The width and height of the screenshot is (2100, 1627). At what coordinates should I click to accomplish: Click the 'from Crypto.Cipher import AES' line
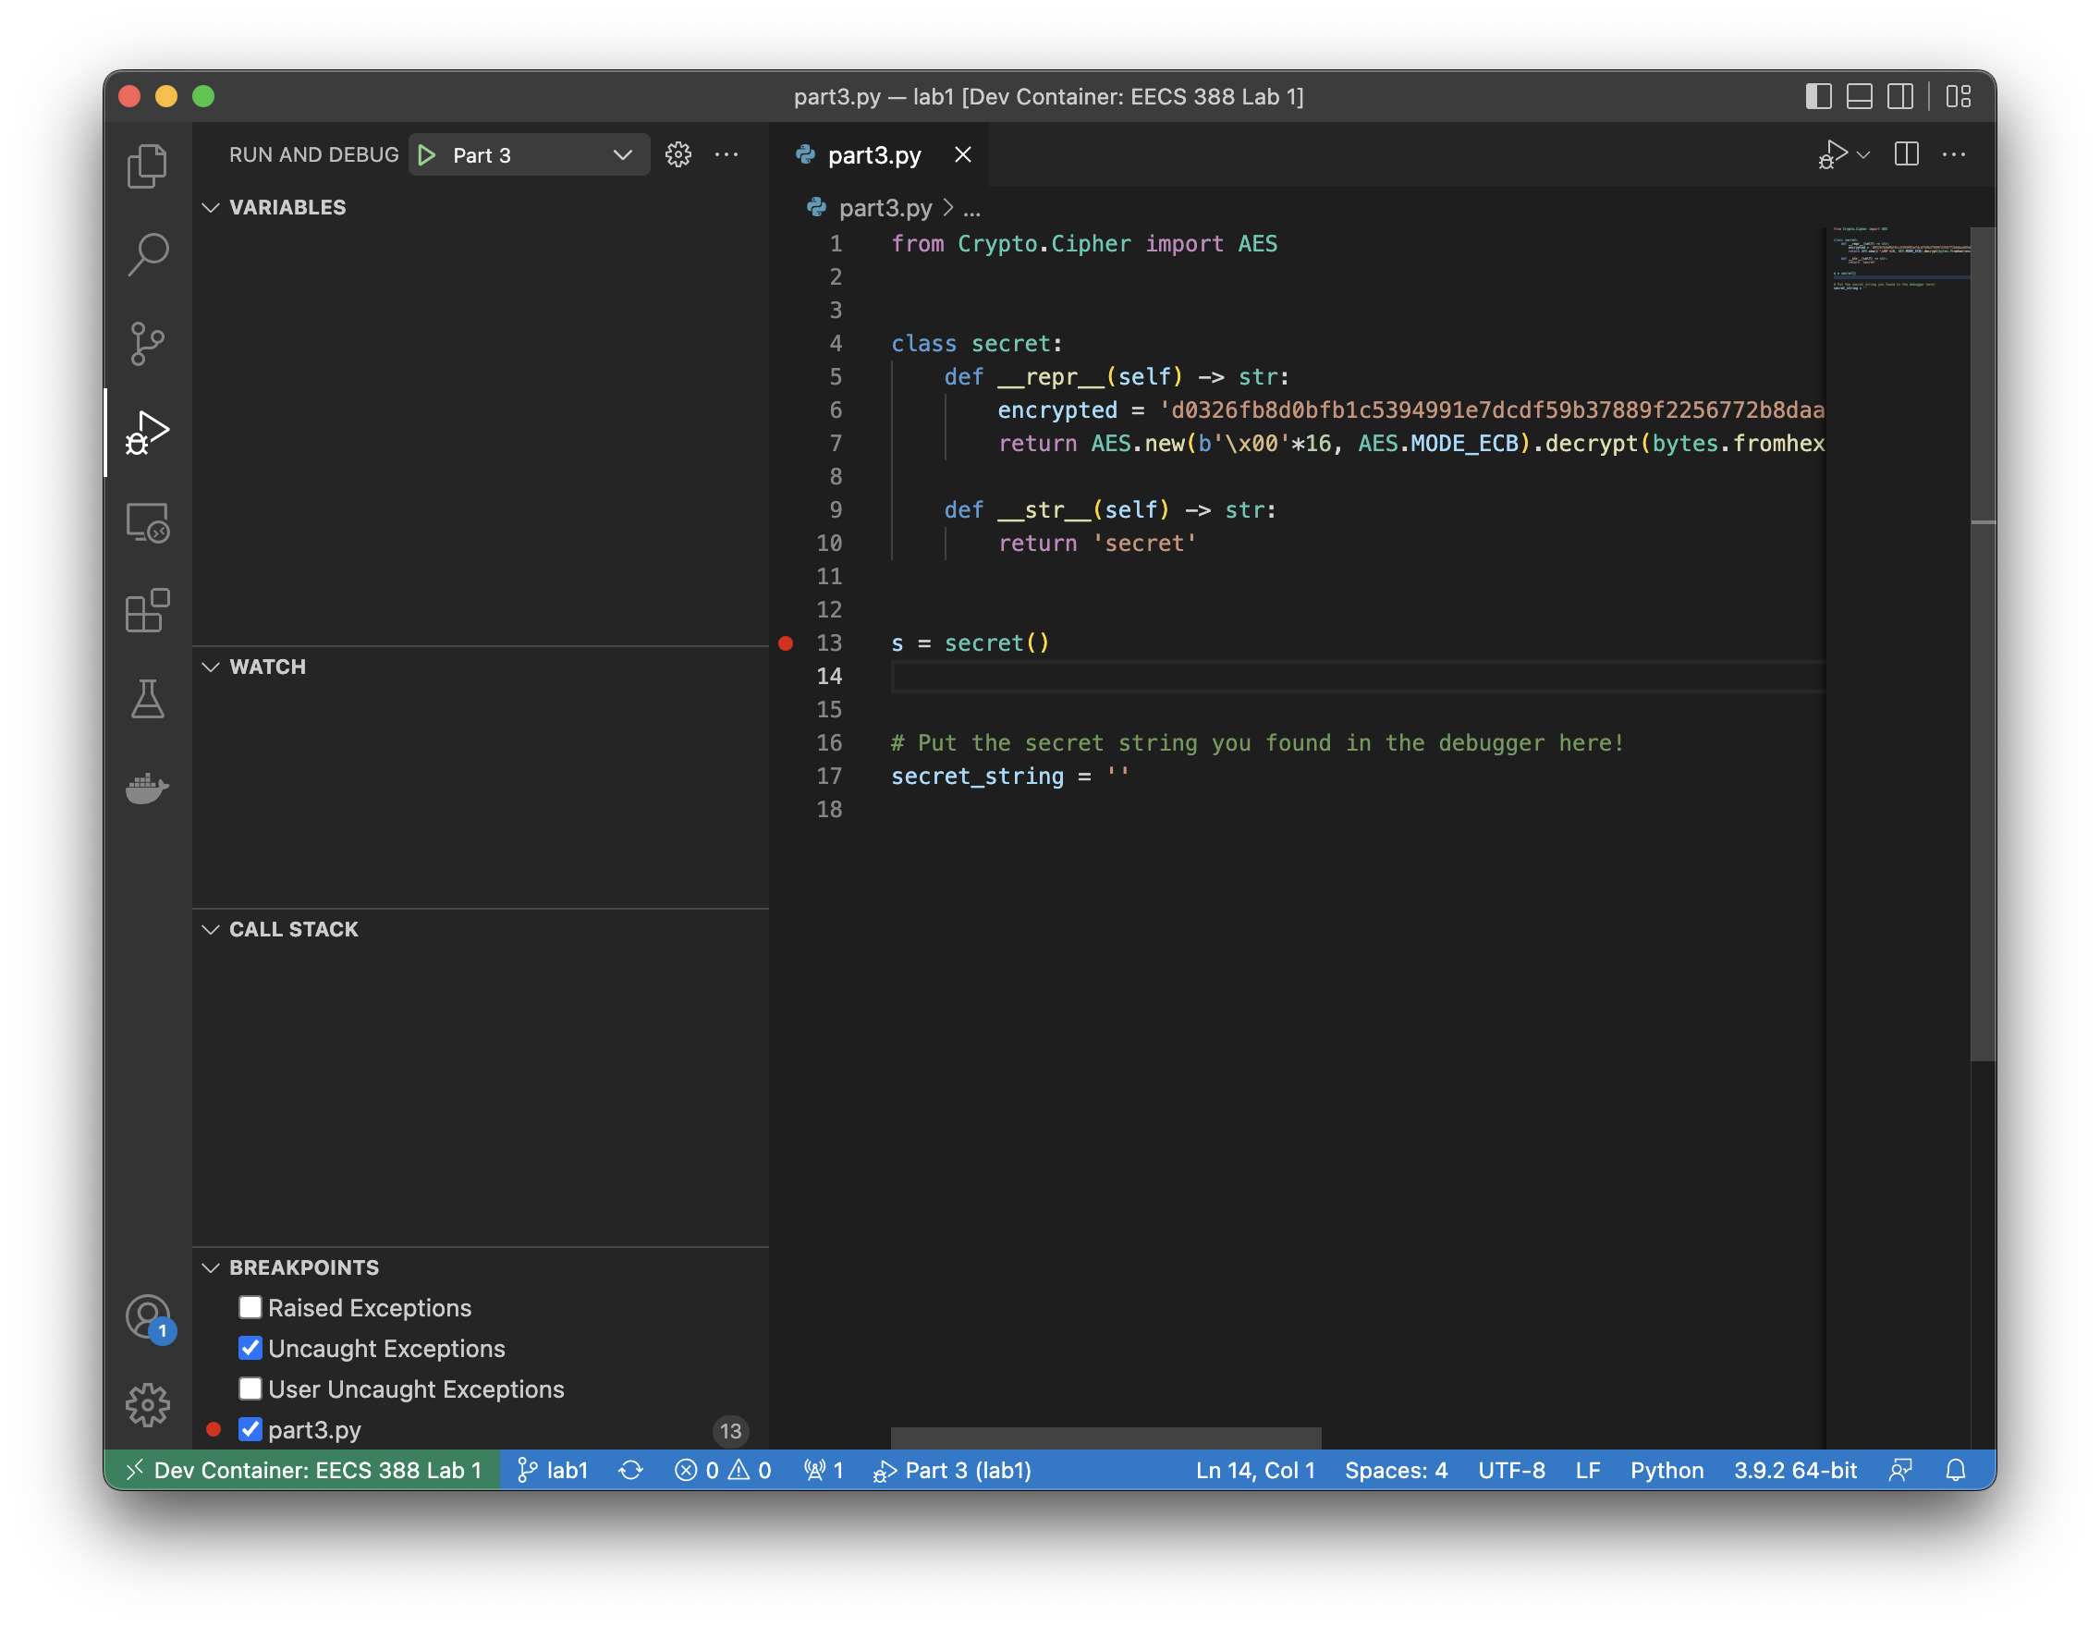(1083, 244)
